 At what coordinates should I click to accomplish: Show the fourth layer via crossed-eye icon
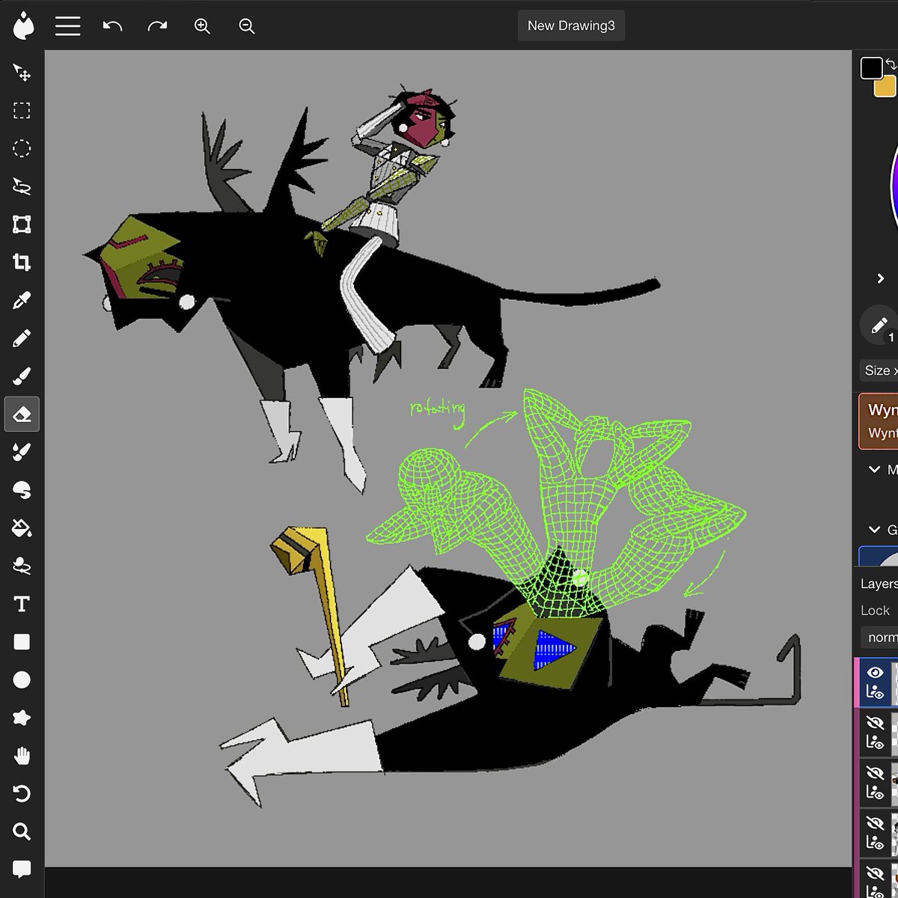coord(875,823)
